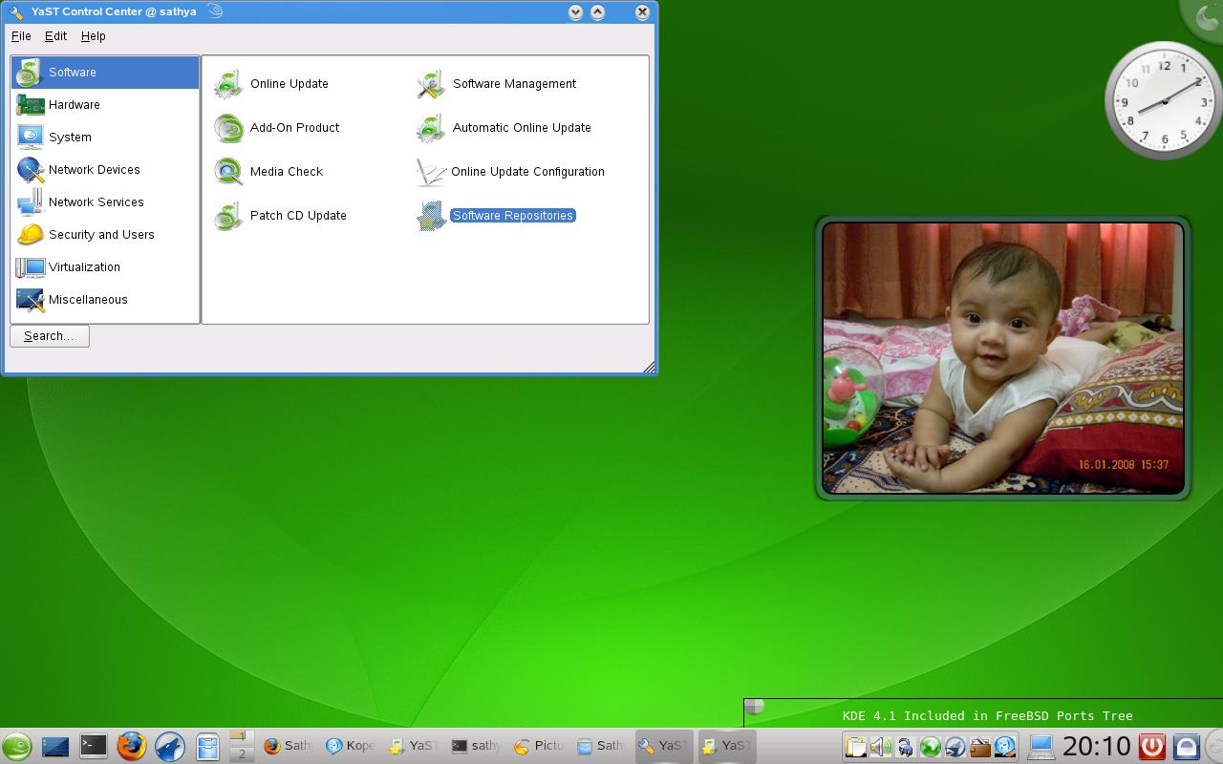Open volume mixer tray icon
The height and width of the screenshot is (764, 1223).
(880, 747)
